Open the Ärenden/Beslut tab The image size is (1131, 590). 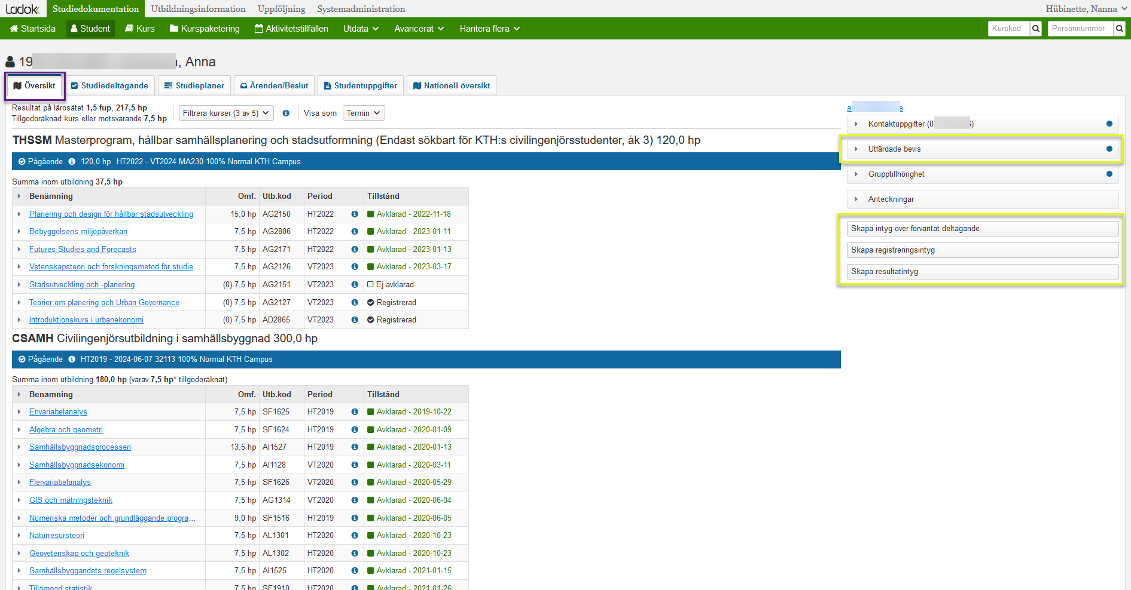point(275,85)
